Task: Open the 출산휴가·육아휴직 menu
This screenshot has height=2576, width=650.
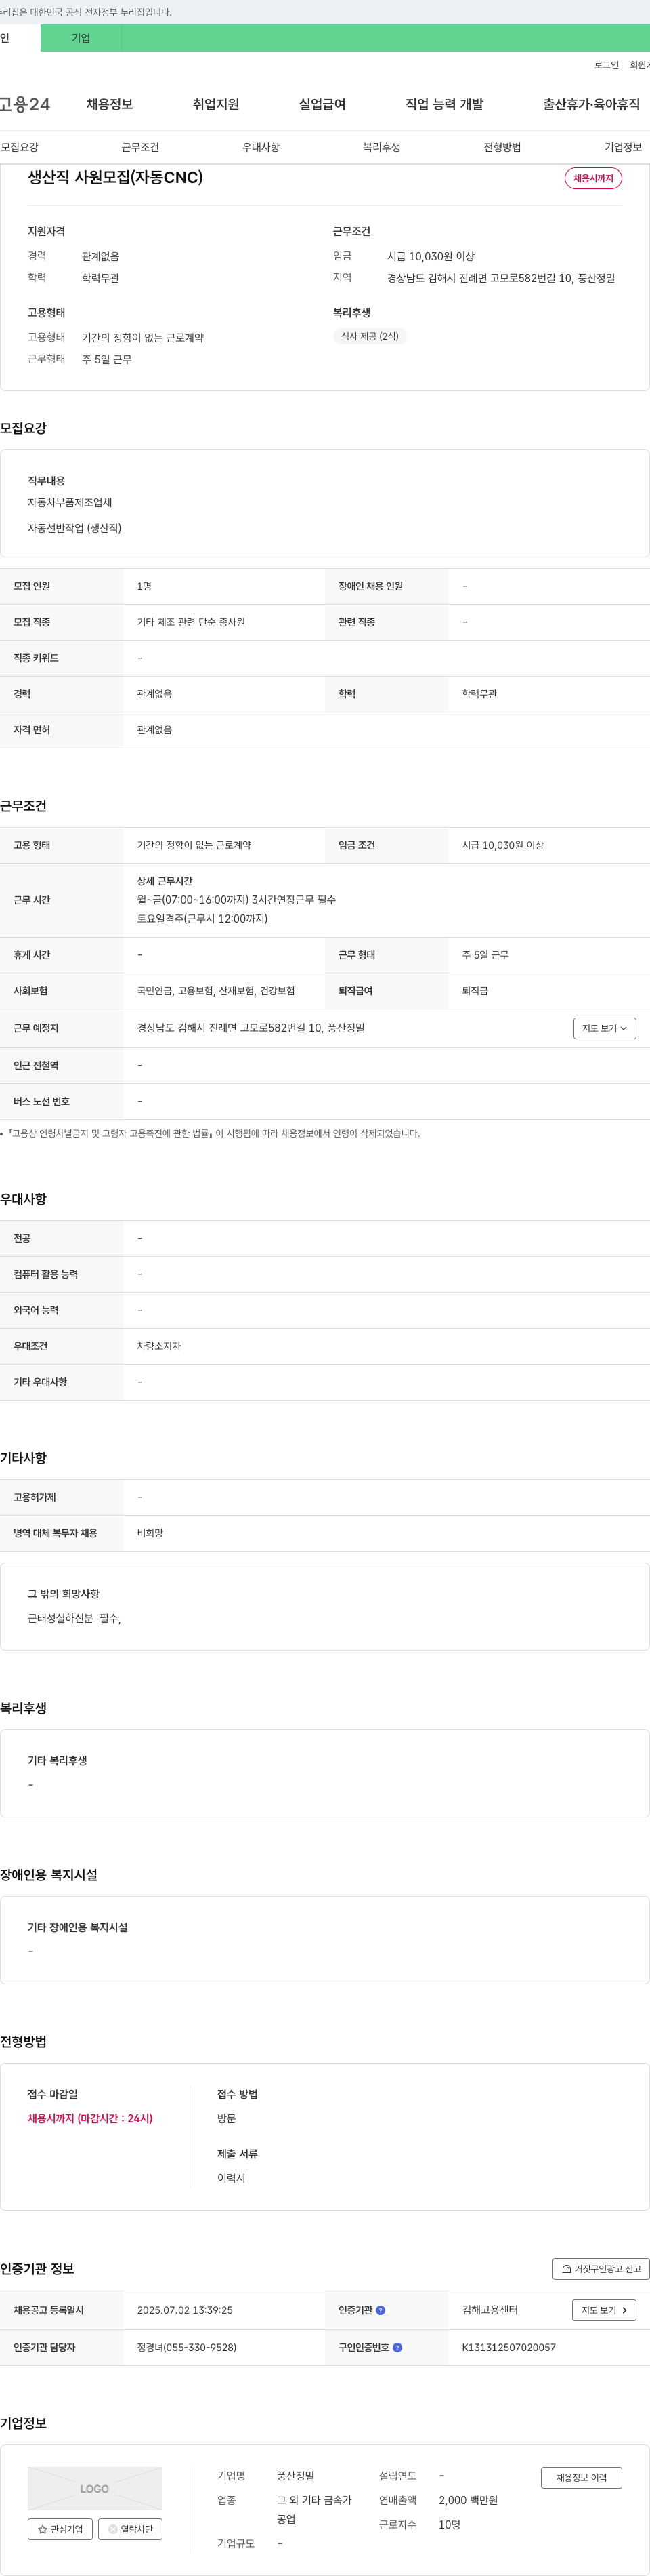Action: pyautogui.click(x=591, y=104)
